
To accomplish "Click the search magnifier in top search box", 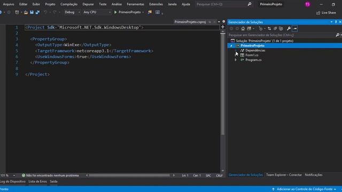I will click(250, 4).
